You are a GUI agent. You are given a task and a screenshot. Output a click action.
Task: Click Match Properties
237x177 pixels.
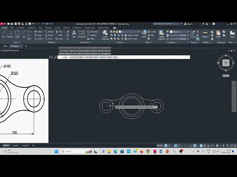click(x=161, y=35)
